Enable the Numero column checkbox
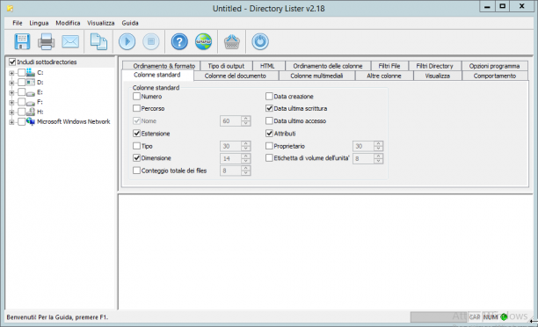Viewport: 538px width, 327px height. pos(136,97)
